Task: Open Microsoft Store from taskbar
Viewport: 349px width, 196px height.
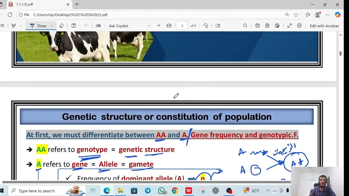Action: coord(134,191)
